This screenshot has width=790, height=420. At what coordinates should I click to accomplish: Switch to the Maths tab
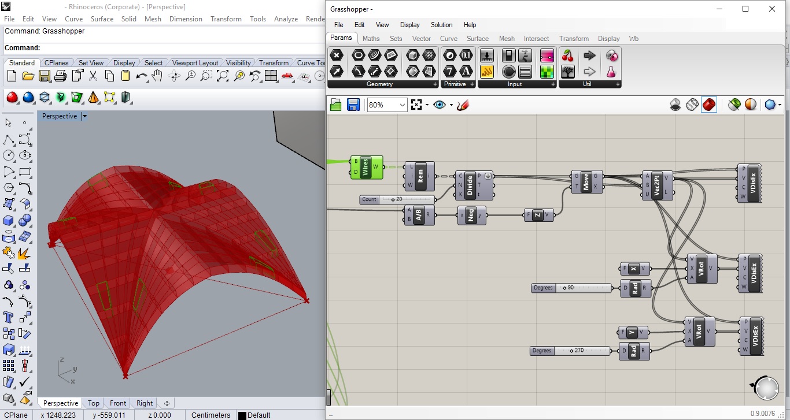(371, 39)
